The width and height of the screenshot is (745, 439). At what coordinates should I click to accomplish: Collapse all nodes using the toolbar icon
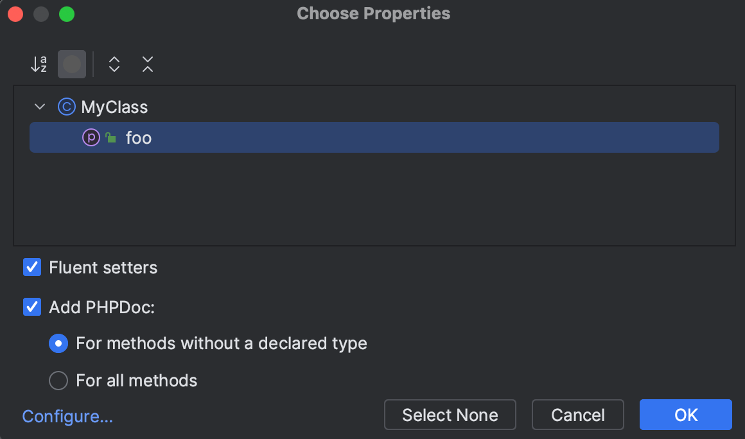point(147,64)
